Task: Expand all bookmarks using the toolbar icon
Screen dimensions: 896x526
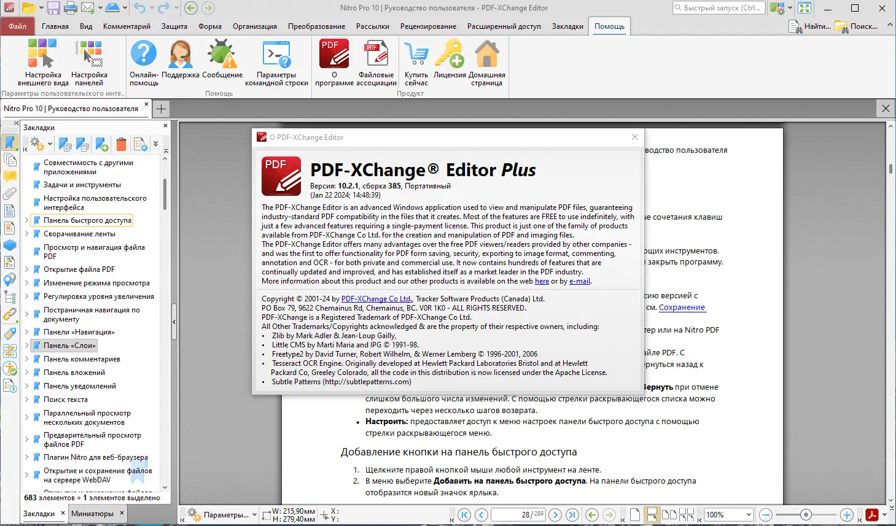Action: coord(65,144)
